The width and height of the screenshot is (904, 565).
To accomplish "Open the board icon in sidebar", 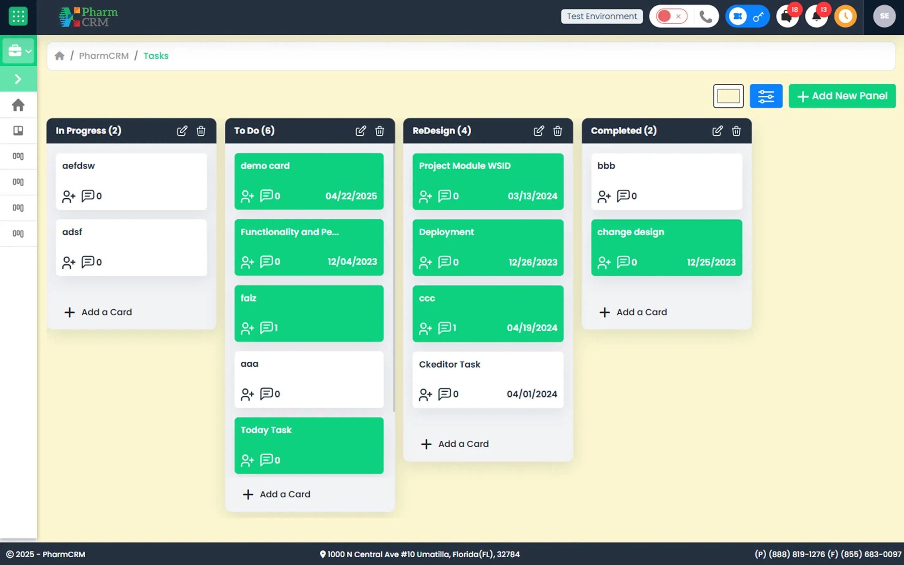I will [18, 130].
